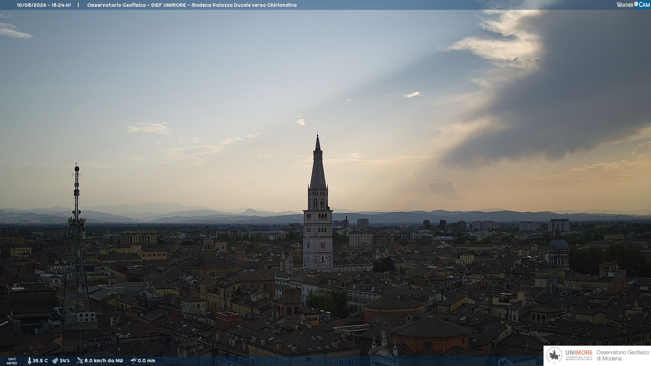Click the WeatherCAM logo
The image size is (651, 366).
(x=633, y=5)
